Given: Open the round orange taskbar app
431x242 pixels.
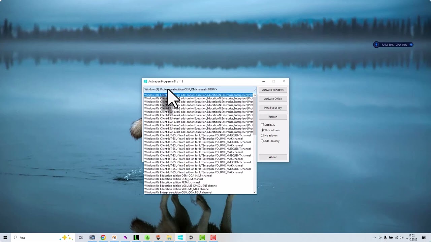Looking at the screenshot, I should pos(114,238).
